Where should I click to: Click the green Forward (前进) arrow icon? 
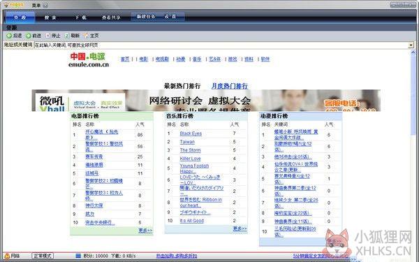[29, 36]
